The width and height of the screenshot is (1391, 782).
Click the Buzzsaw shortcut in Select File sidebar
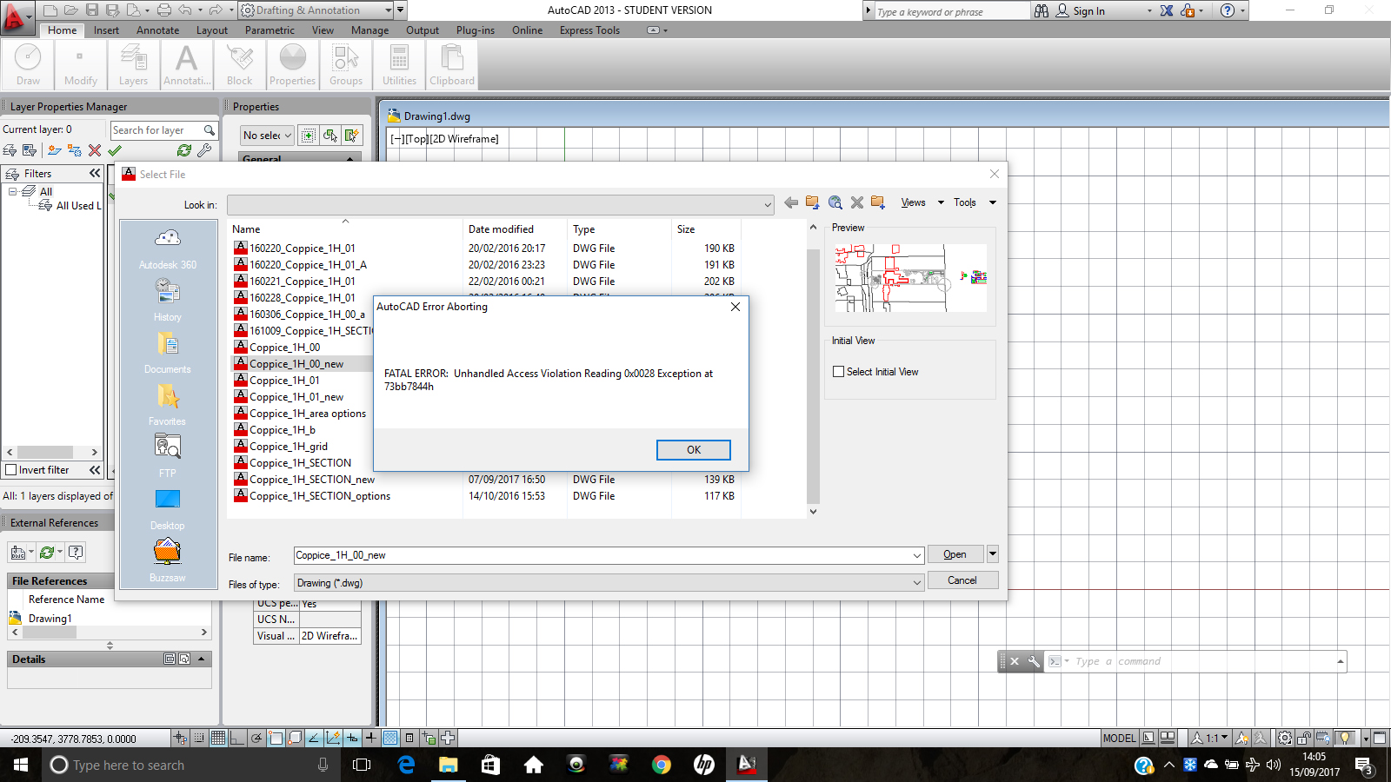pyautogui.click(x=168, y=561)
